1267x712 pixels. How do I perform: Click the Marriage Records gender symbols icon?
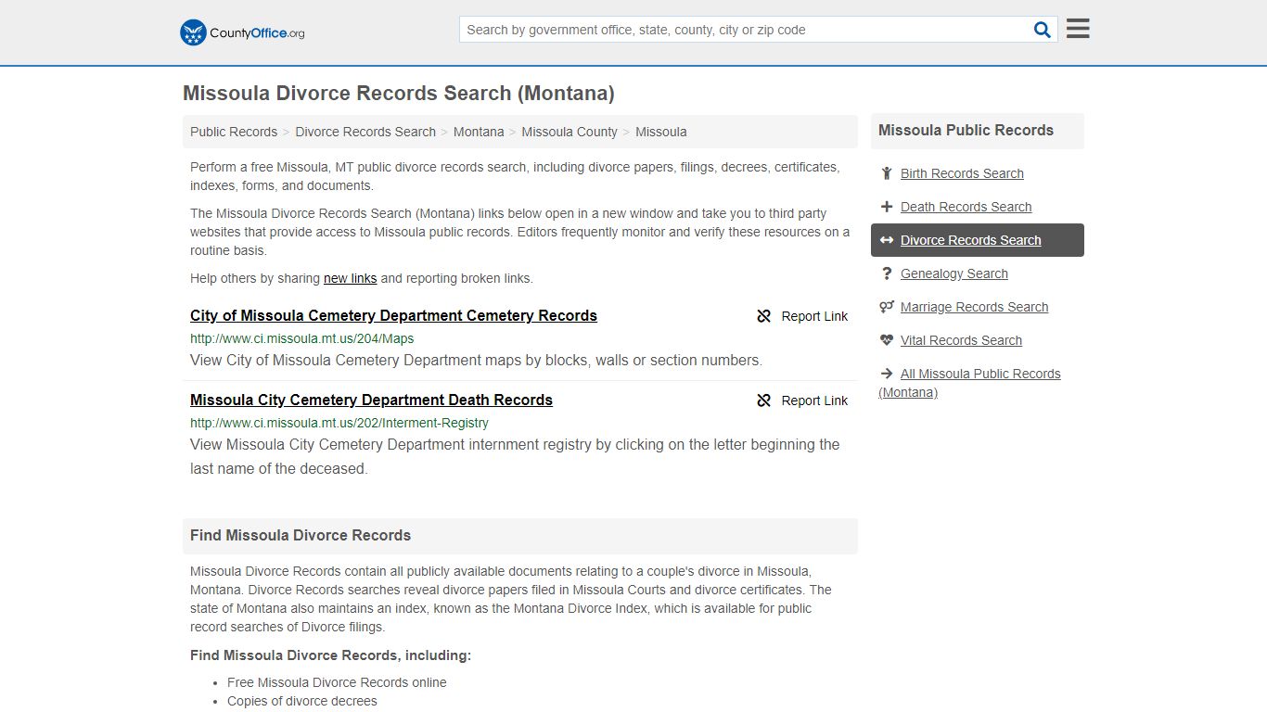(887, 307)
